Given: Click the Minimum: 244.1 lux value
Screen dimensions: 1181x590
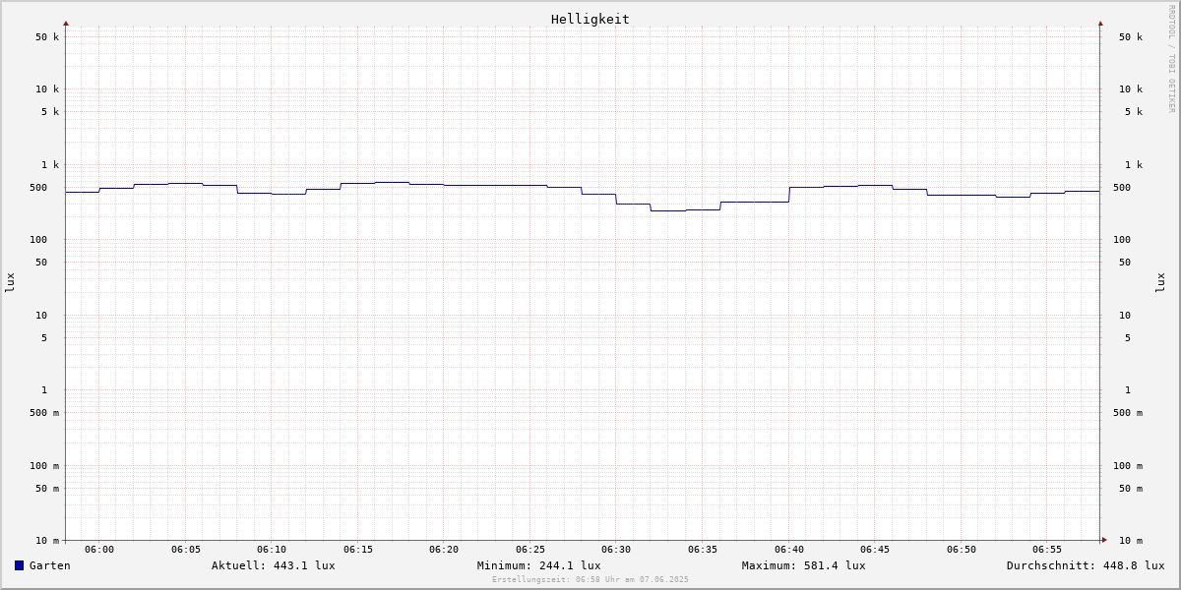Looking at the screenshot, I should point(539,565).
